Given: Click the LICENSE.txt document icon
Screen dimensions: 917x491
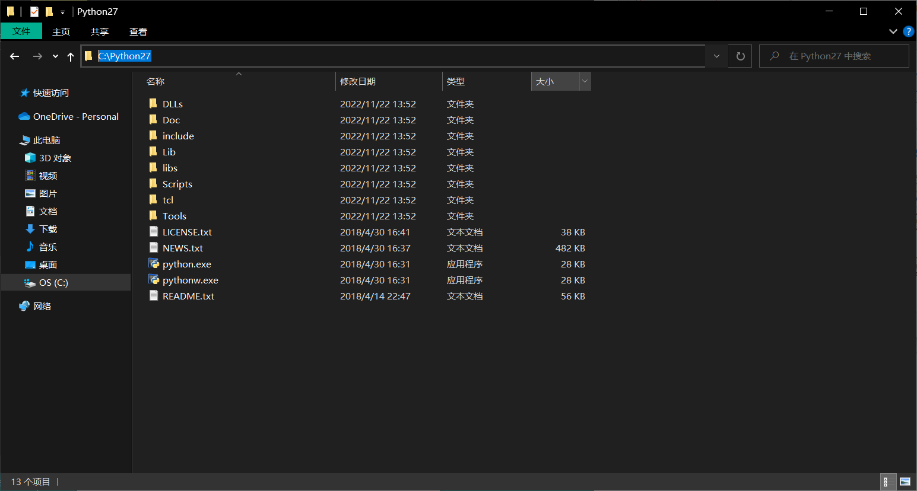Looking at the screenshot, I should pos(154,232).
